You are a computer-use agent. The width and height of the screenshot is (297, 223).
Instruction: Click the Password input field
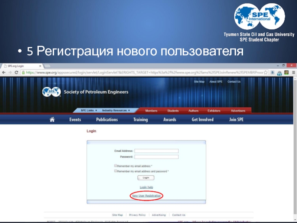click(x=156, y=157)
